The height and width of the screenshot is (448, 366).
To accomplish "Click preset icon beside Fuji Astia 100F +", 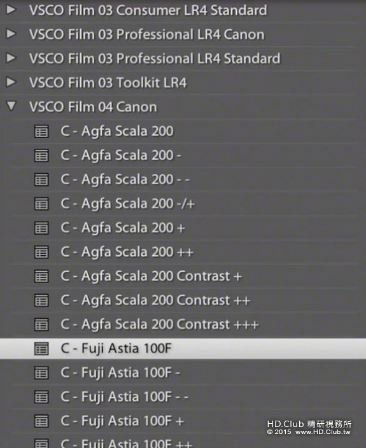I will pos(41,421).
